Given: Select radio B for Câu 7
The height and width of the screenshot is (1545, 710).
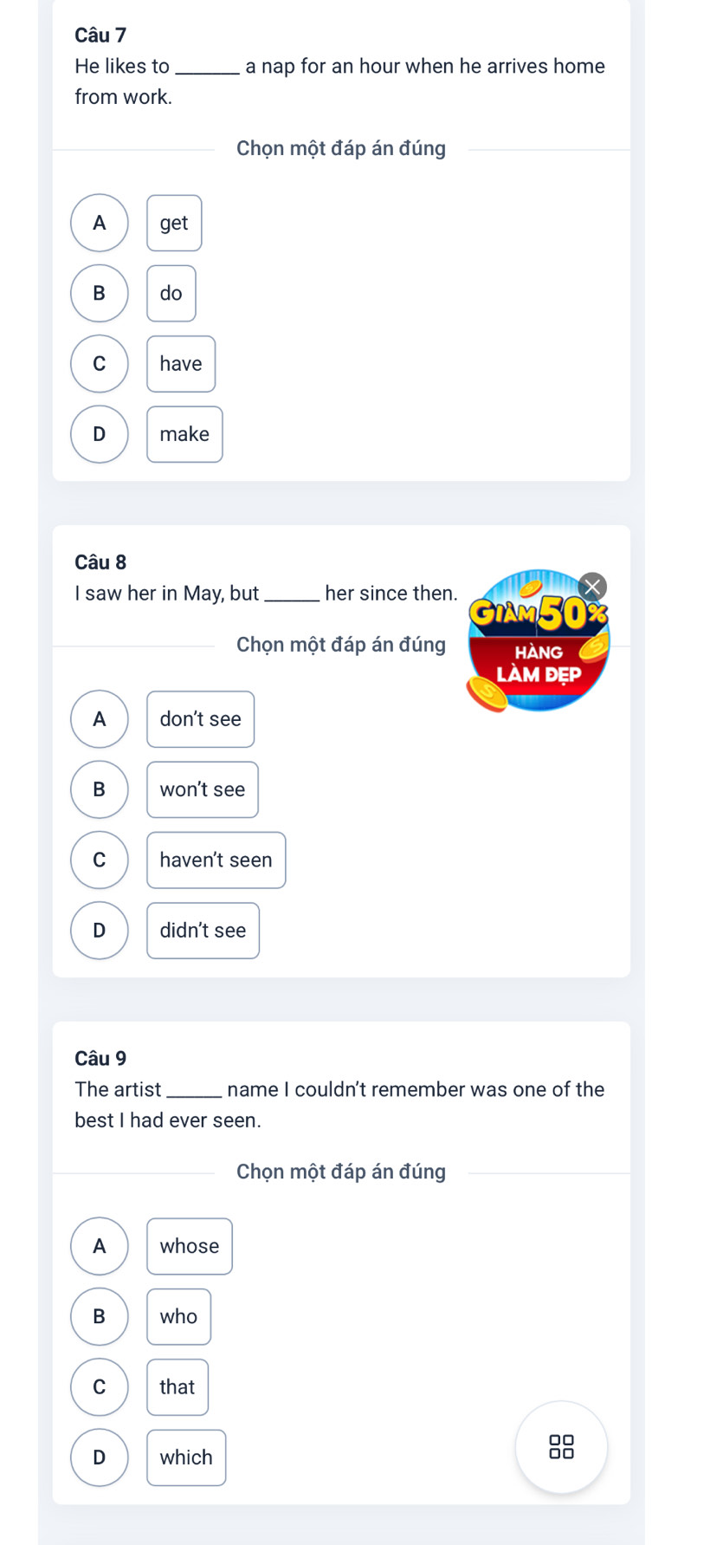Looking at the screenshot, I should 100,293.
